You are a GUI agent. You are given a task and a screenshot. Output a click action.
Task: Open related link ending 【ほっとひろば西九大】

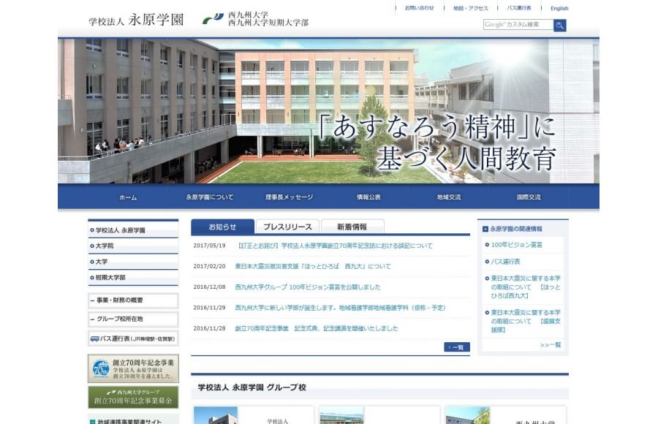(526, 287)
